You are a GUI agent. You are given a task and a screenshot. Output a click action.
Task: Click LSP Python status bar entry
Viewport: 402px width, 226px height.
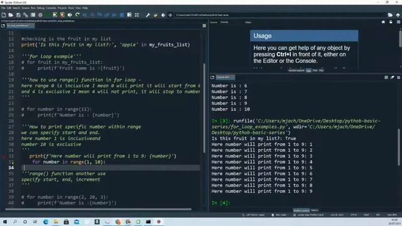pyautogui.click(x=253, y=215)
